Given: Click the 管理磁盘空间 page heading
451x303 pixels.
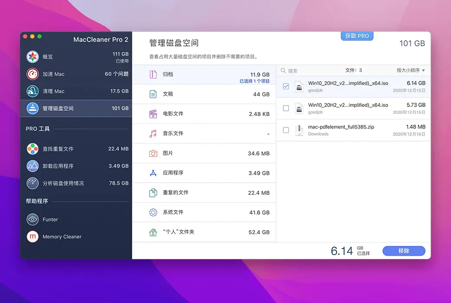Looking at the screenshot, I should (x=174, y=43).
